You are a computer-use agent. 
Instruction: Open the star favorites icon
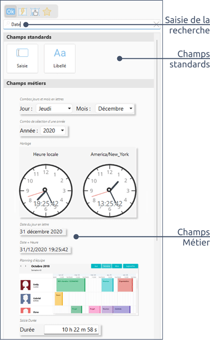pyautogui.click(x=47, y=12)
